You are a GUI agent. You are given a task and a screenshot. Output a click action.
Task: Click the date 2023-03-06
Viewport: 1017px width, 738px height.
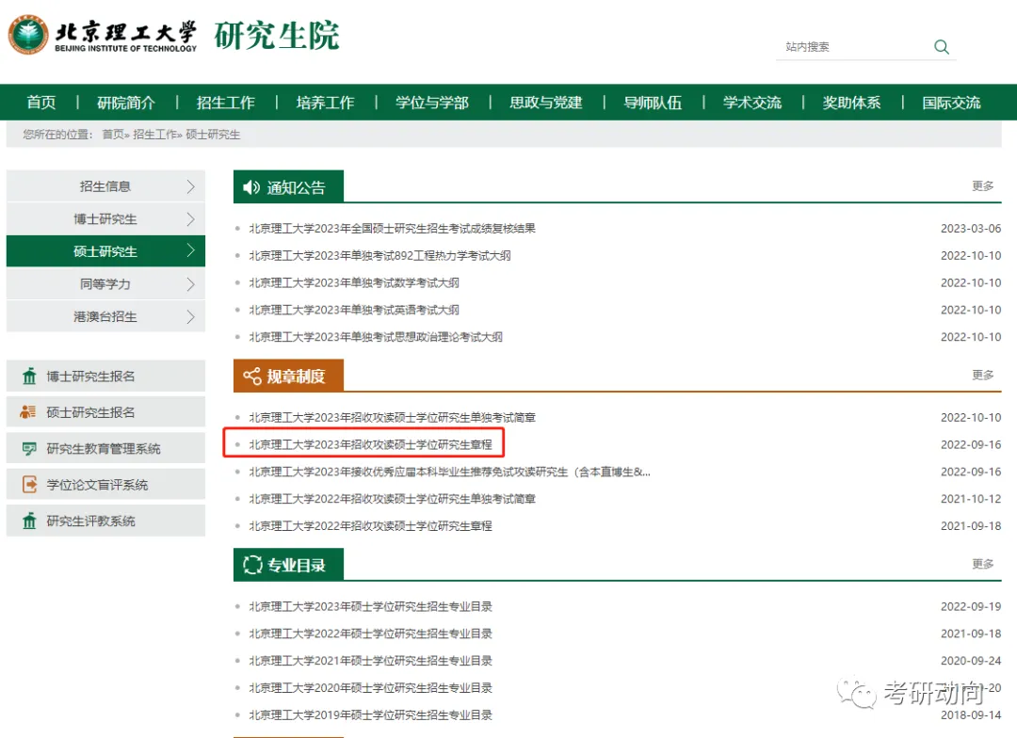[971, 229]
